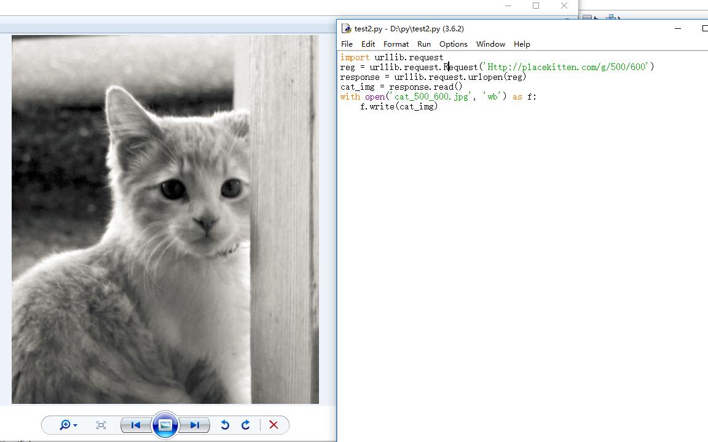Image resolution: width=708 pixels, height=442 pixels.
Task: Open the File menu in IDLE
Action: click(347, 44)
